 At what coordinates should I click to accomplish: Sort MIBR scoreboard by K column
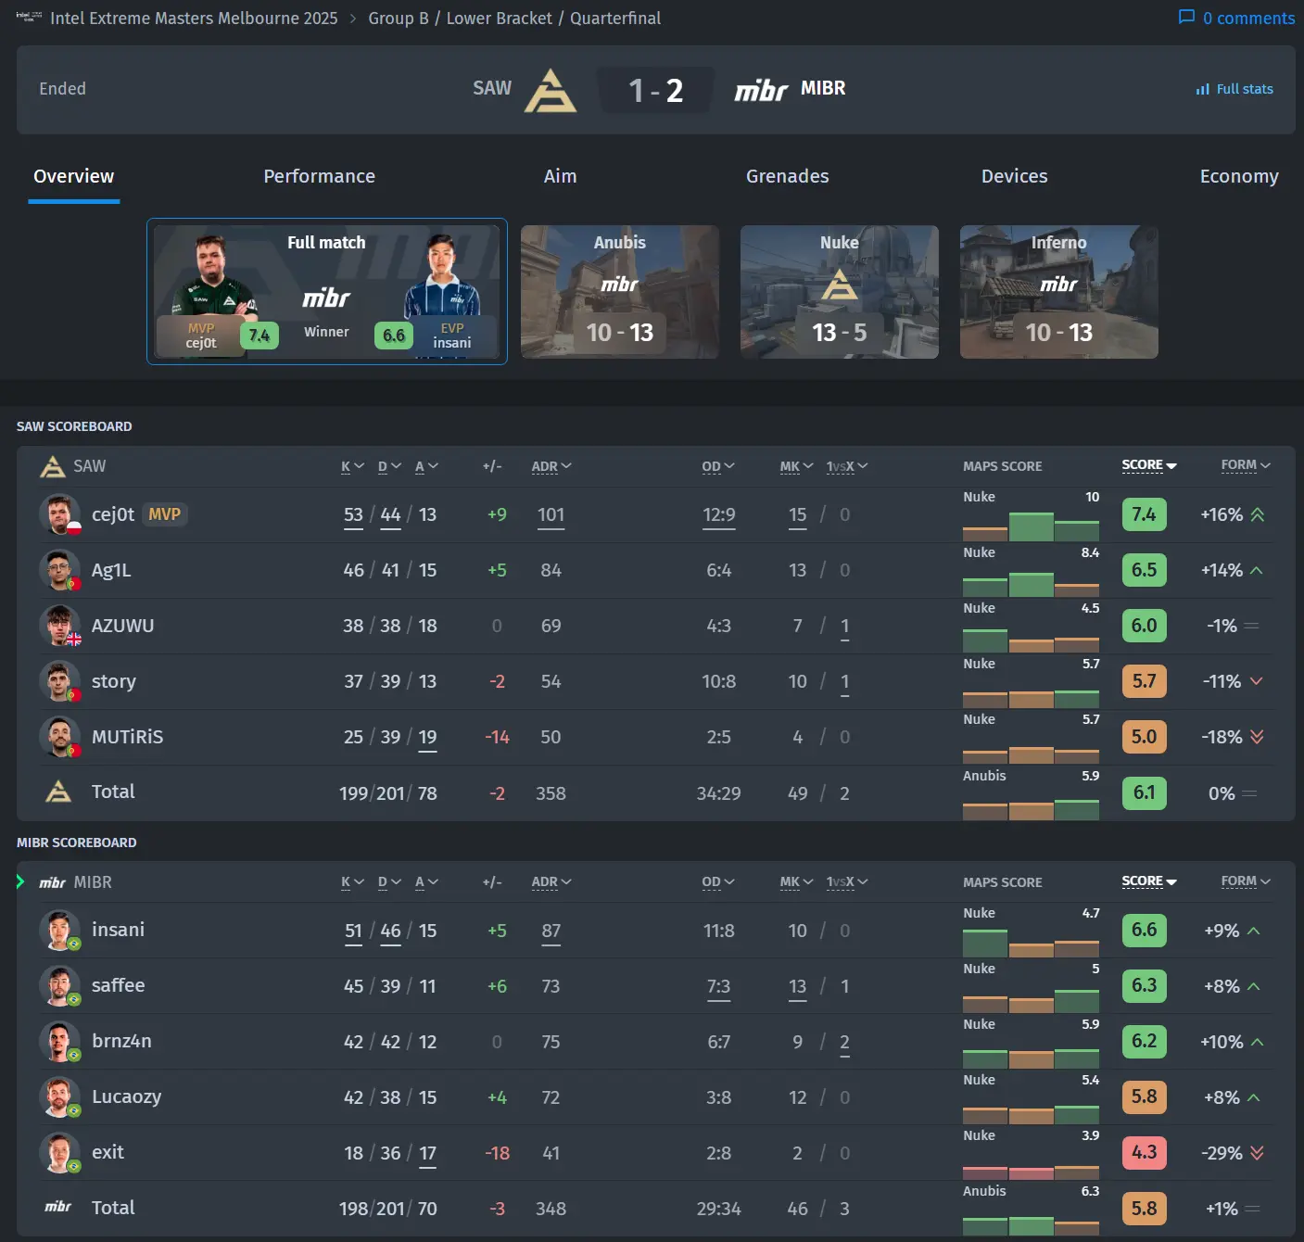(352, 882)
